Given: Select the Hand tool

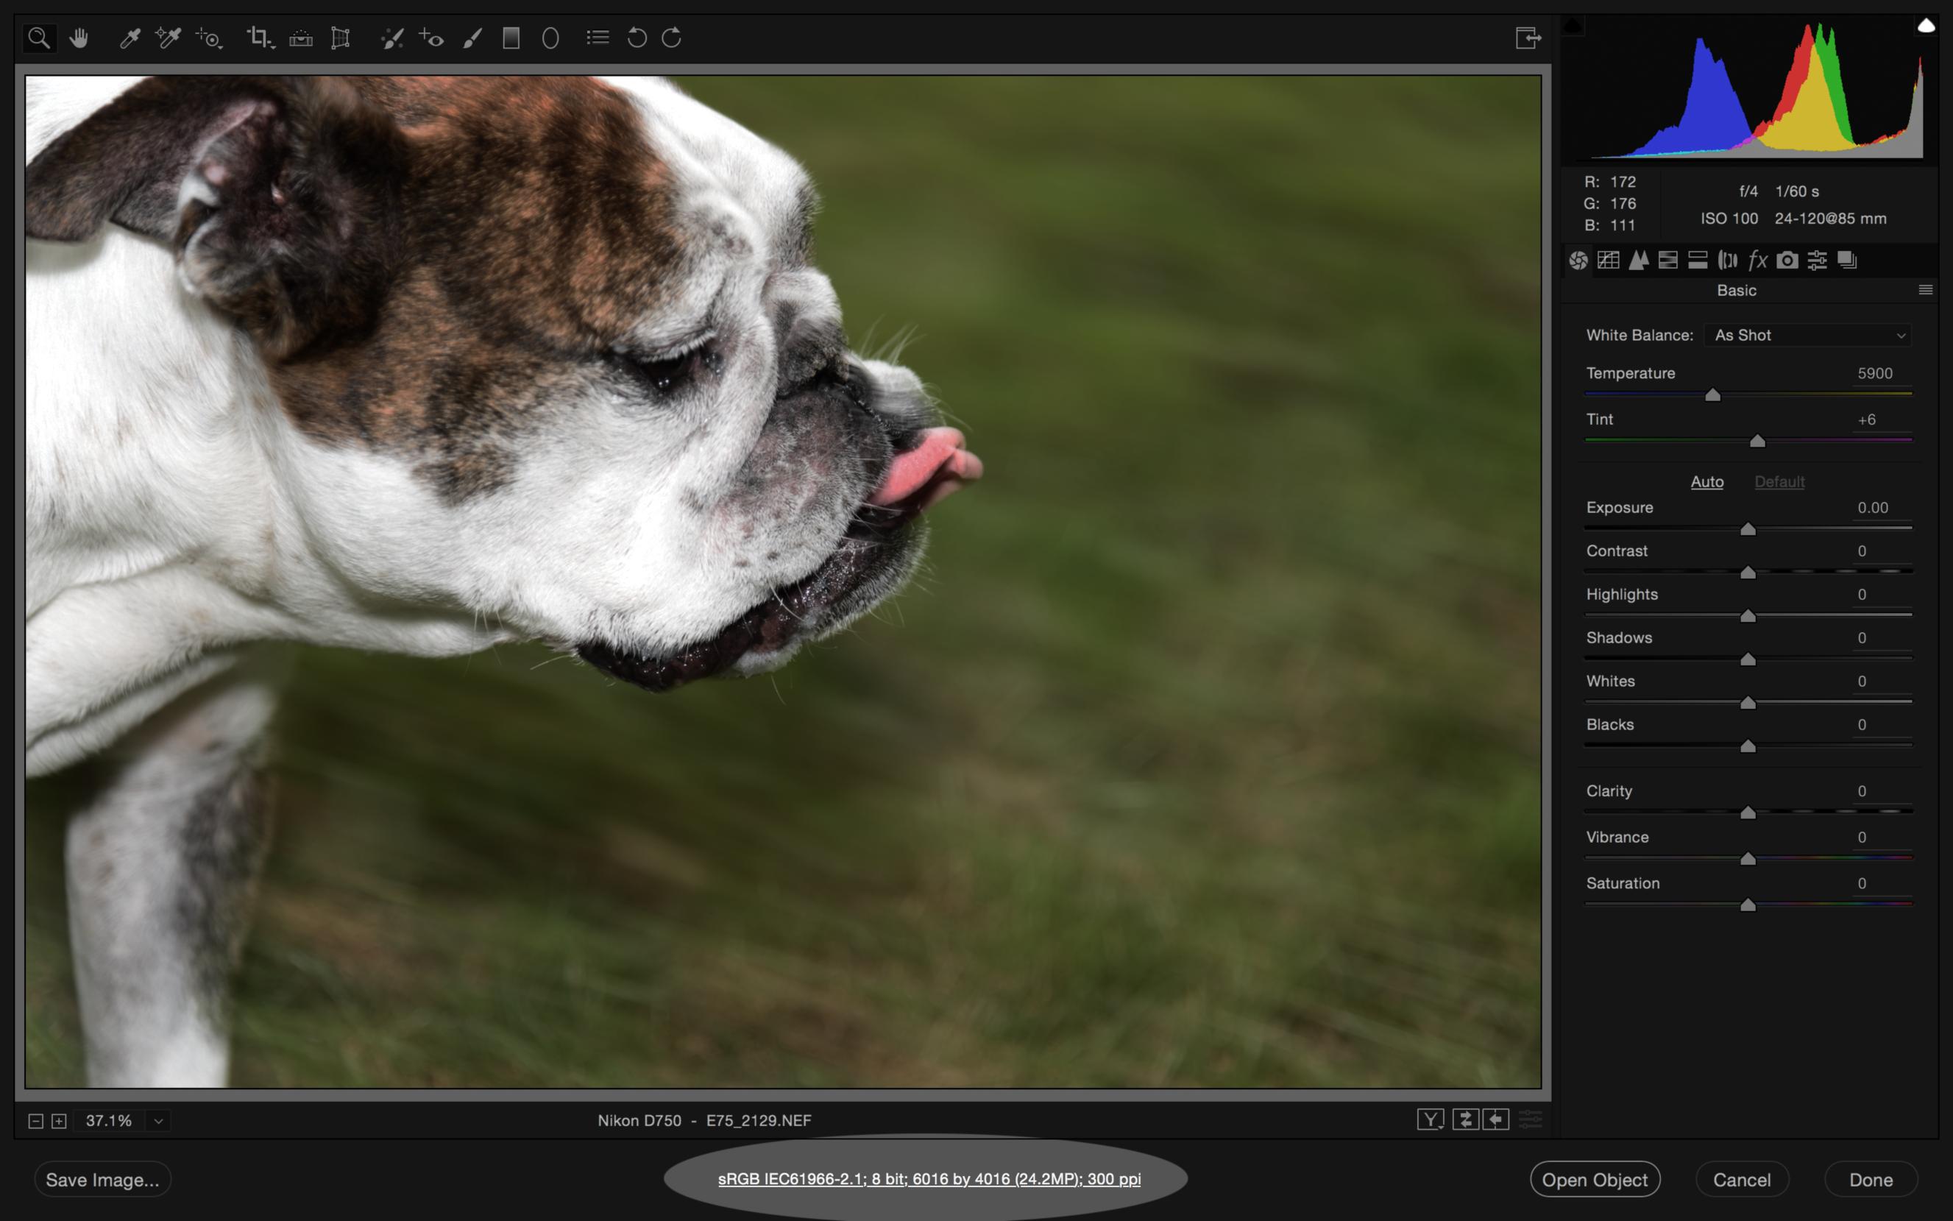Looking at the screenshot, I should point(79,38).
